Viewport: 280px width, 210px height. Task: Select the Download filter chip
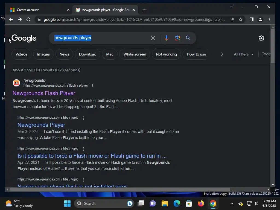87,54
